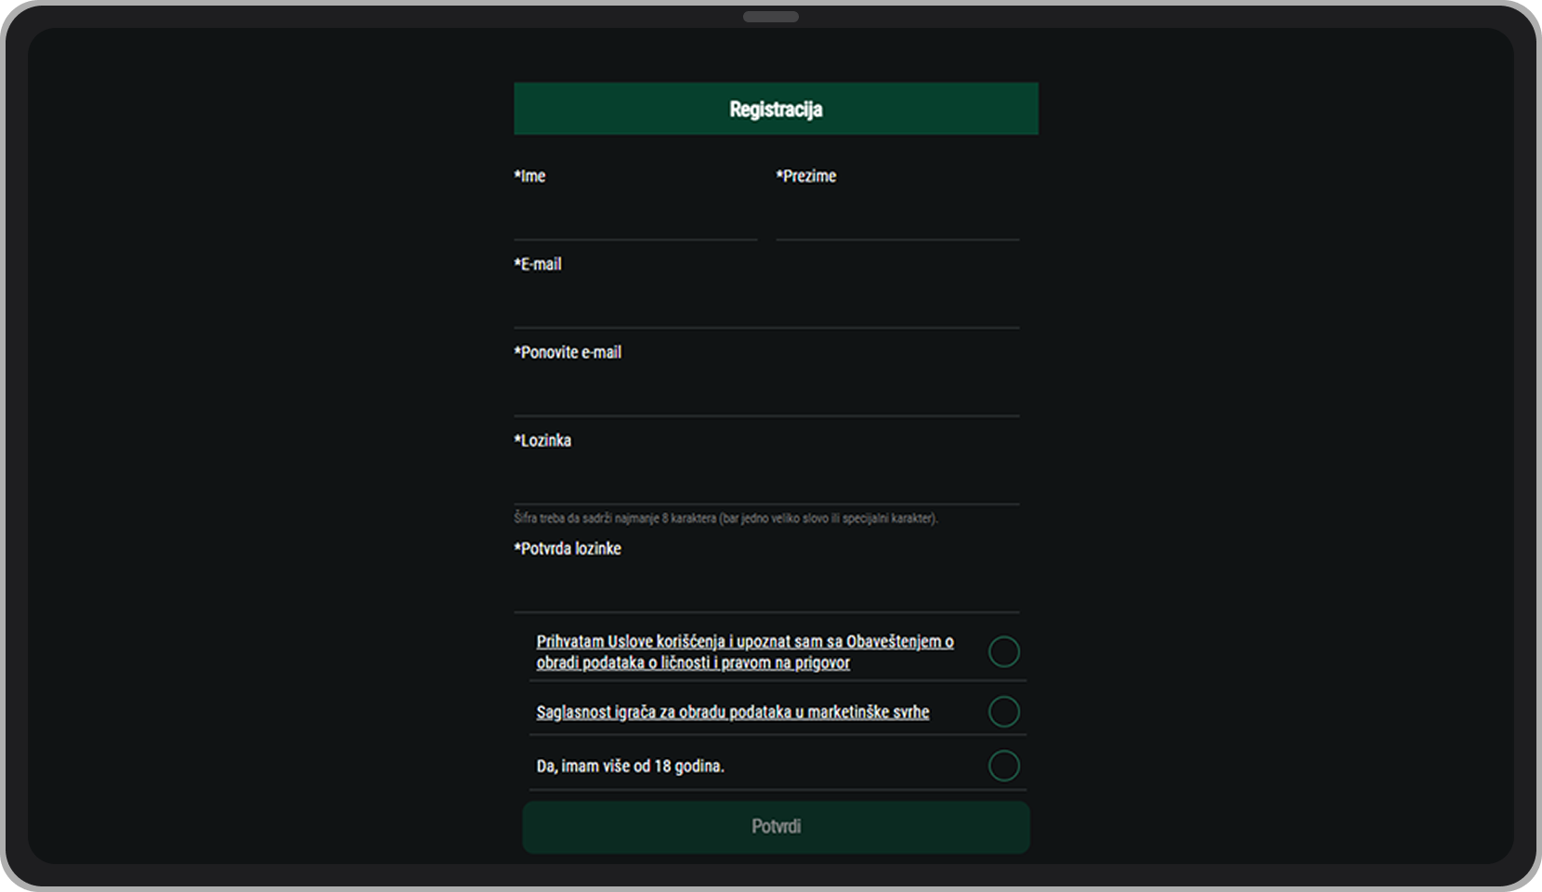
Task: Click the password hint text 'Šifra treba da sadrži'
Action: coord(726,518)
